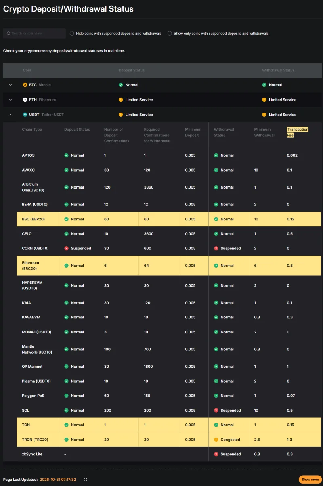323x486 pixels.
Task: Click the Ethereum coin icon
Action: pyautogui.click(x=25, y=100)
